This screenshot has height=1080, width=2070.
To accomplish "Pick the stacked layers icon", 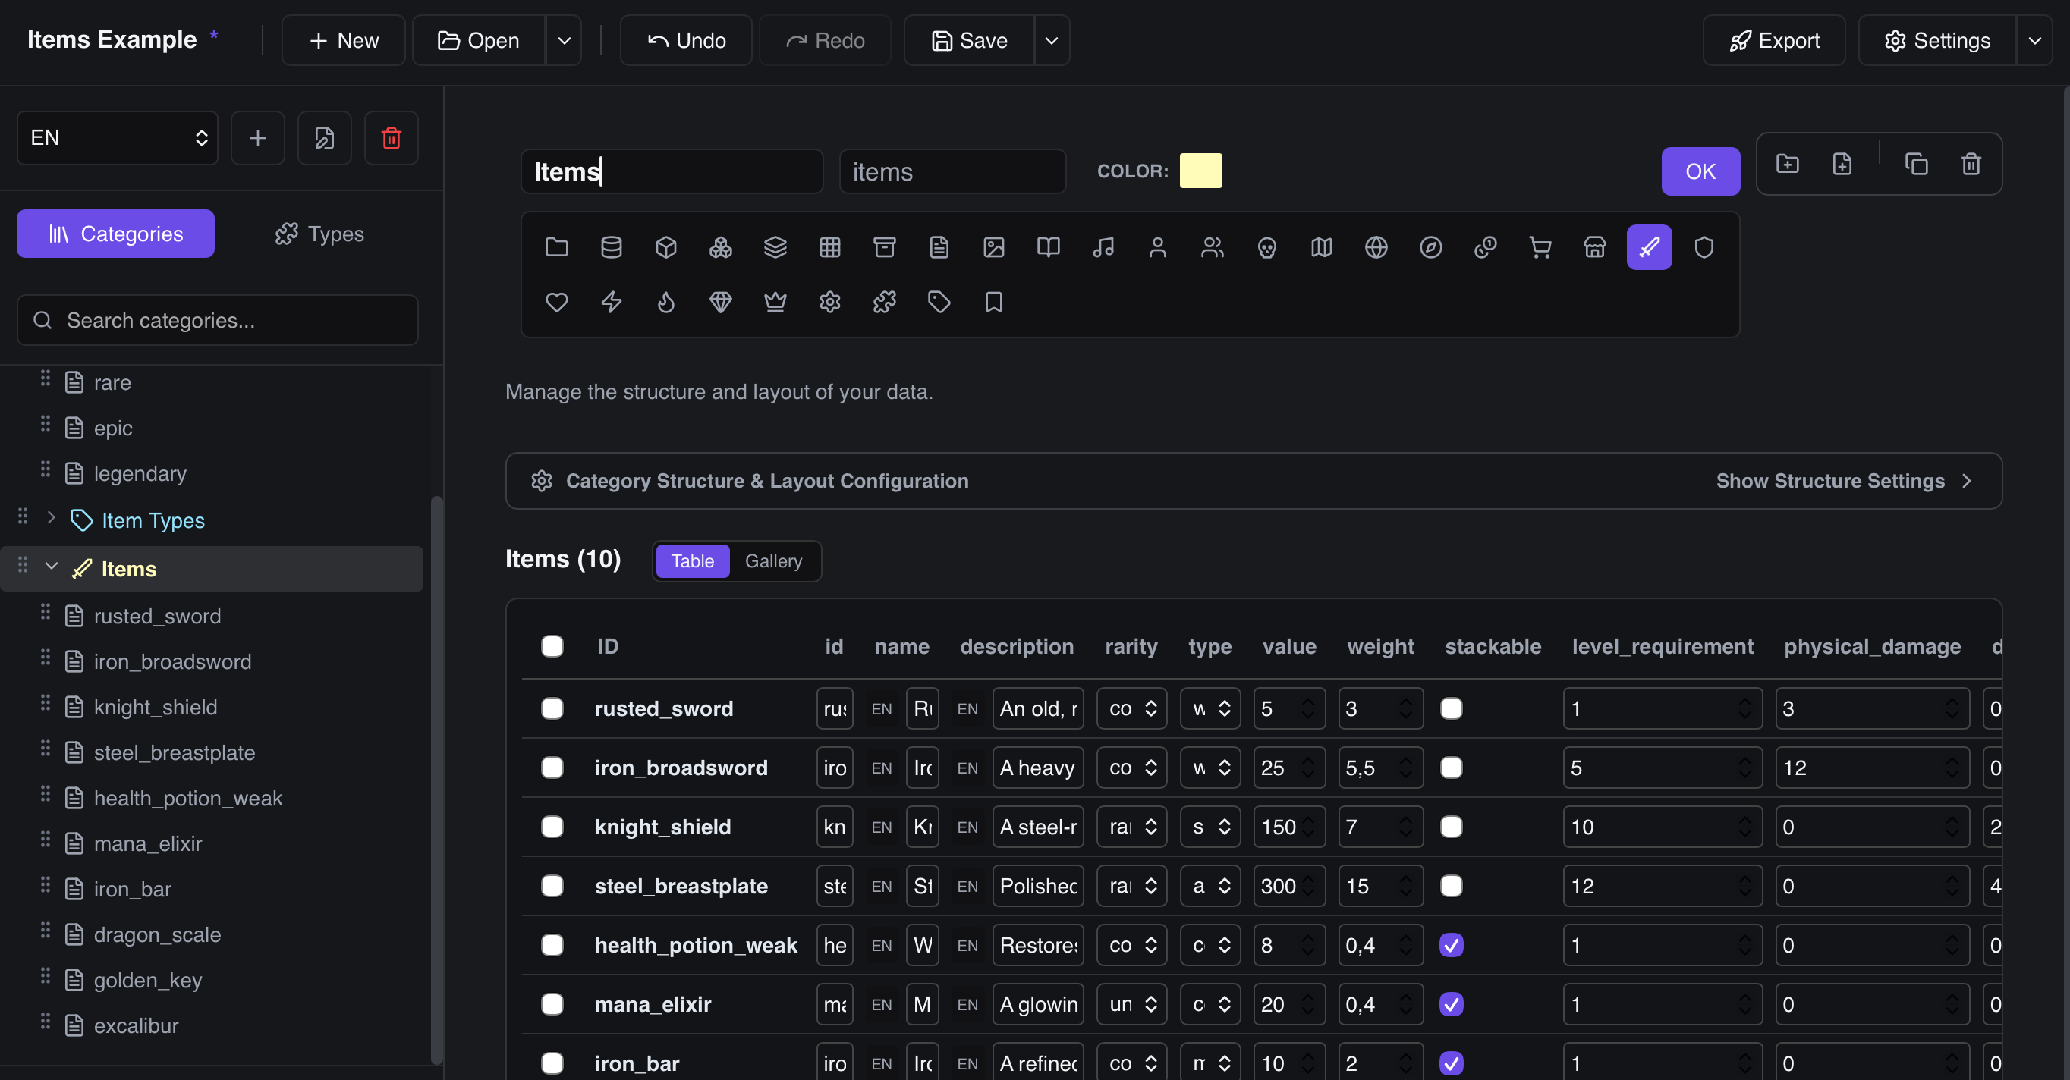I will [x=775, y=247].
